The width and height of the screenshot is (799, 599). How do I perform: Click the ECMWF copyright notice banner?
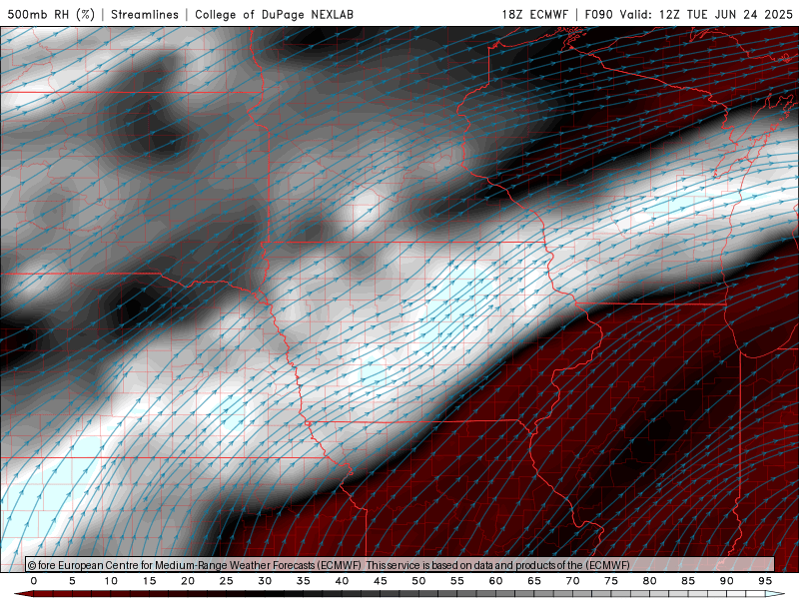[400, 565]
